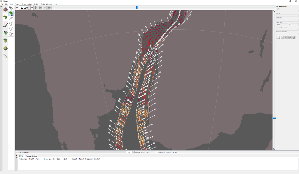Select the Move Vertex tool

pos(11,18)
